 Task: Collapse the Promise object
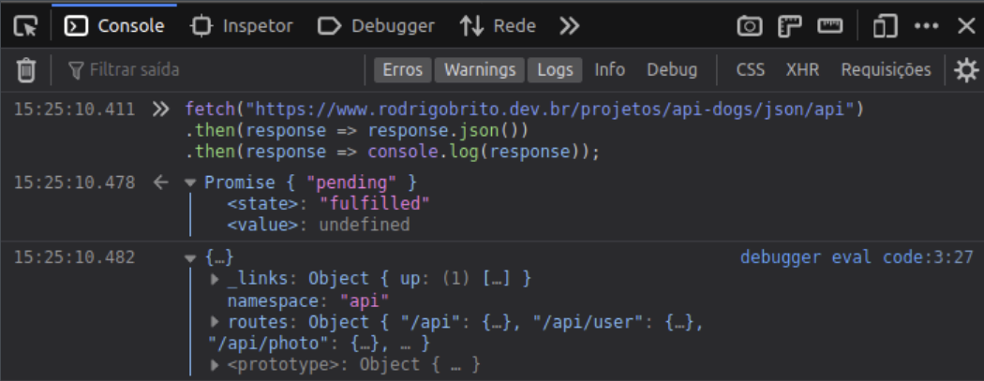click(x=191, y=183)
